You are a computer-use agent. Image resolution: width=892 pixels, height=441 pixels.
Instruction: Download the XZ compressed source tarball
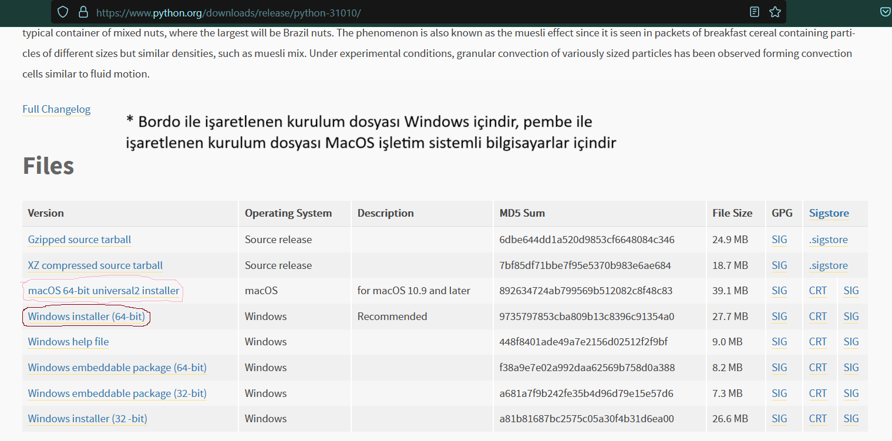click(x=95, y=265)
